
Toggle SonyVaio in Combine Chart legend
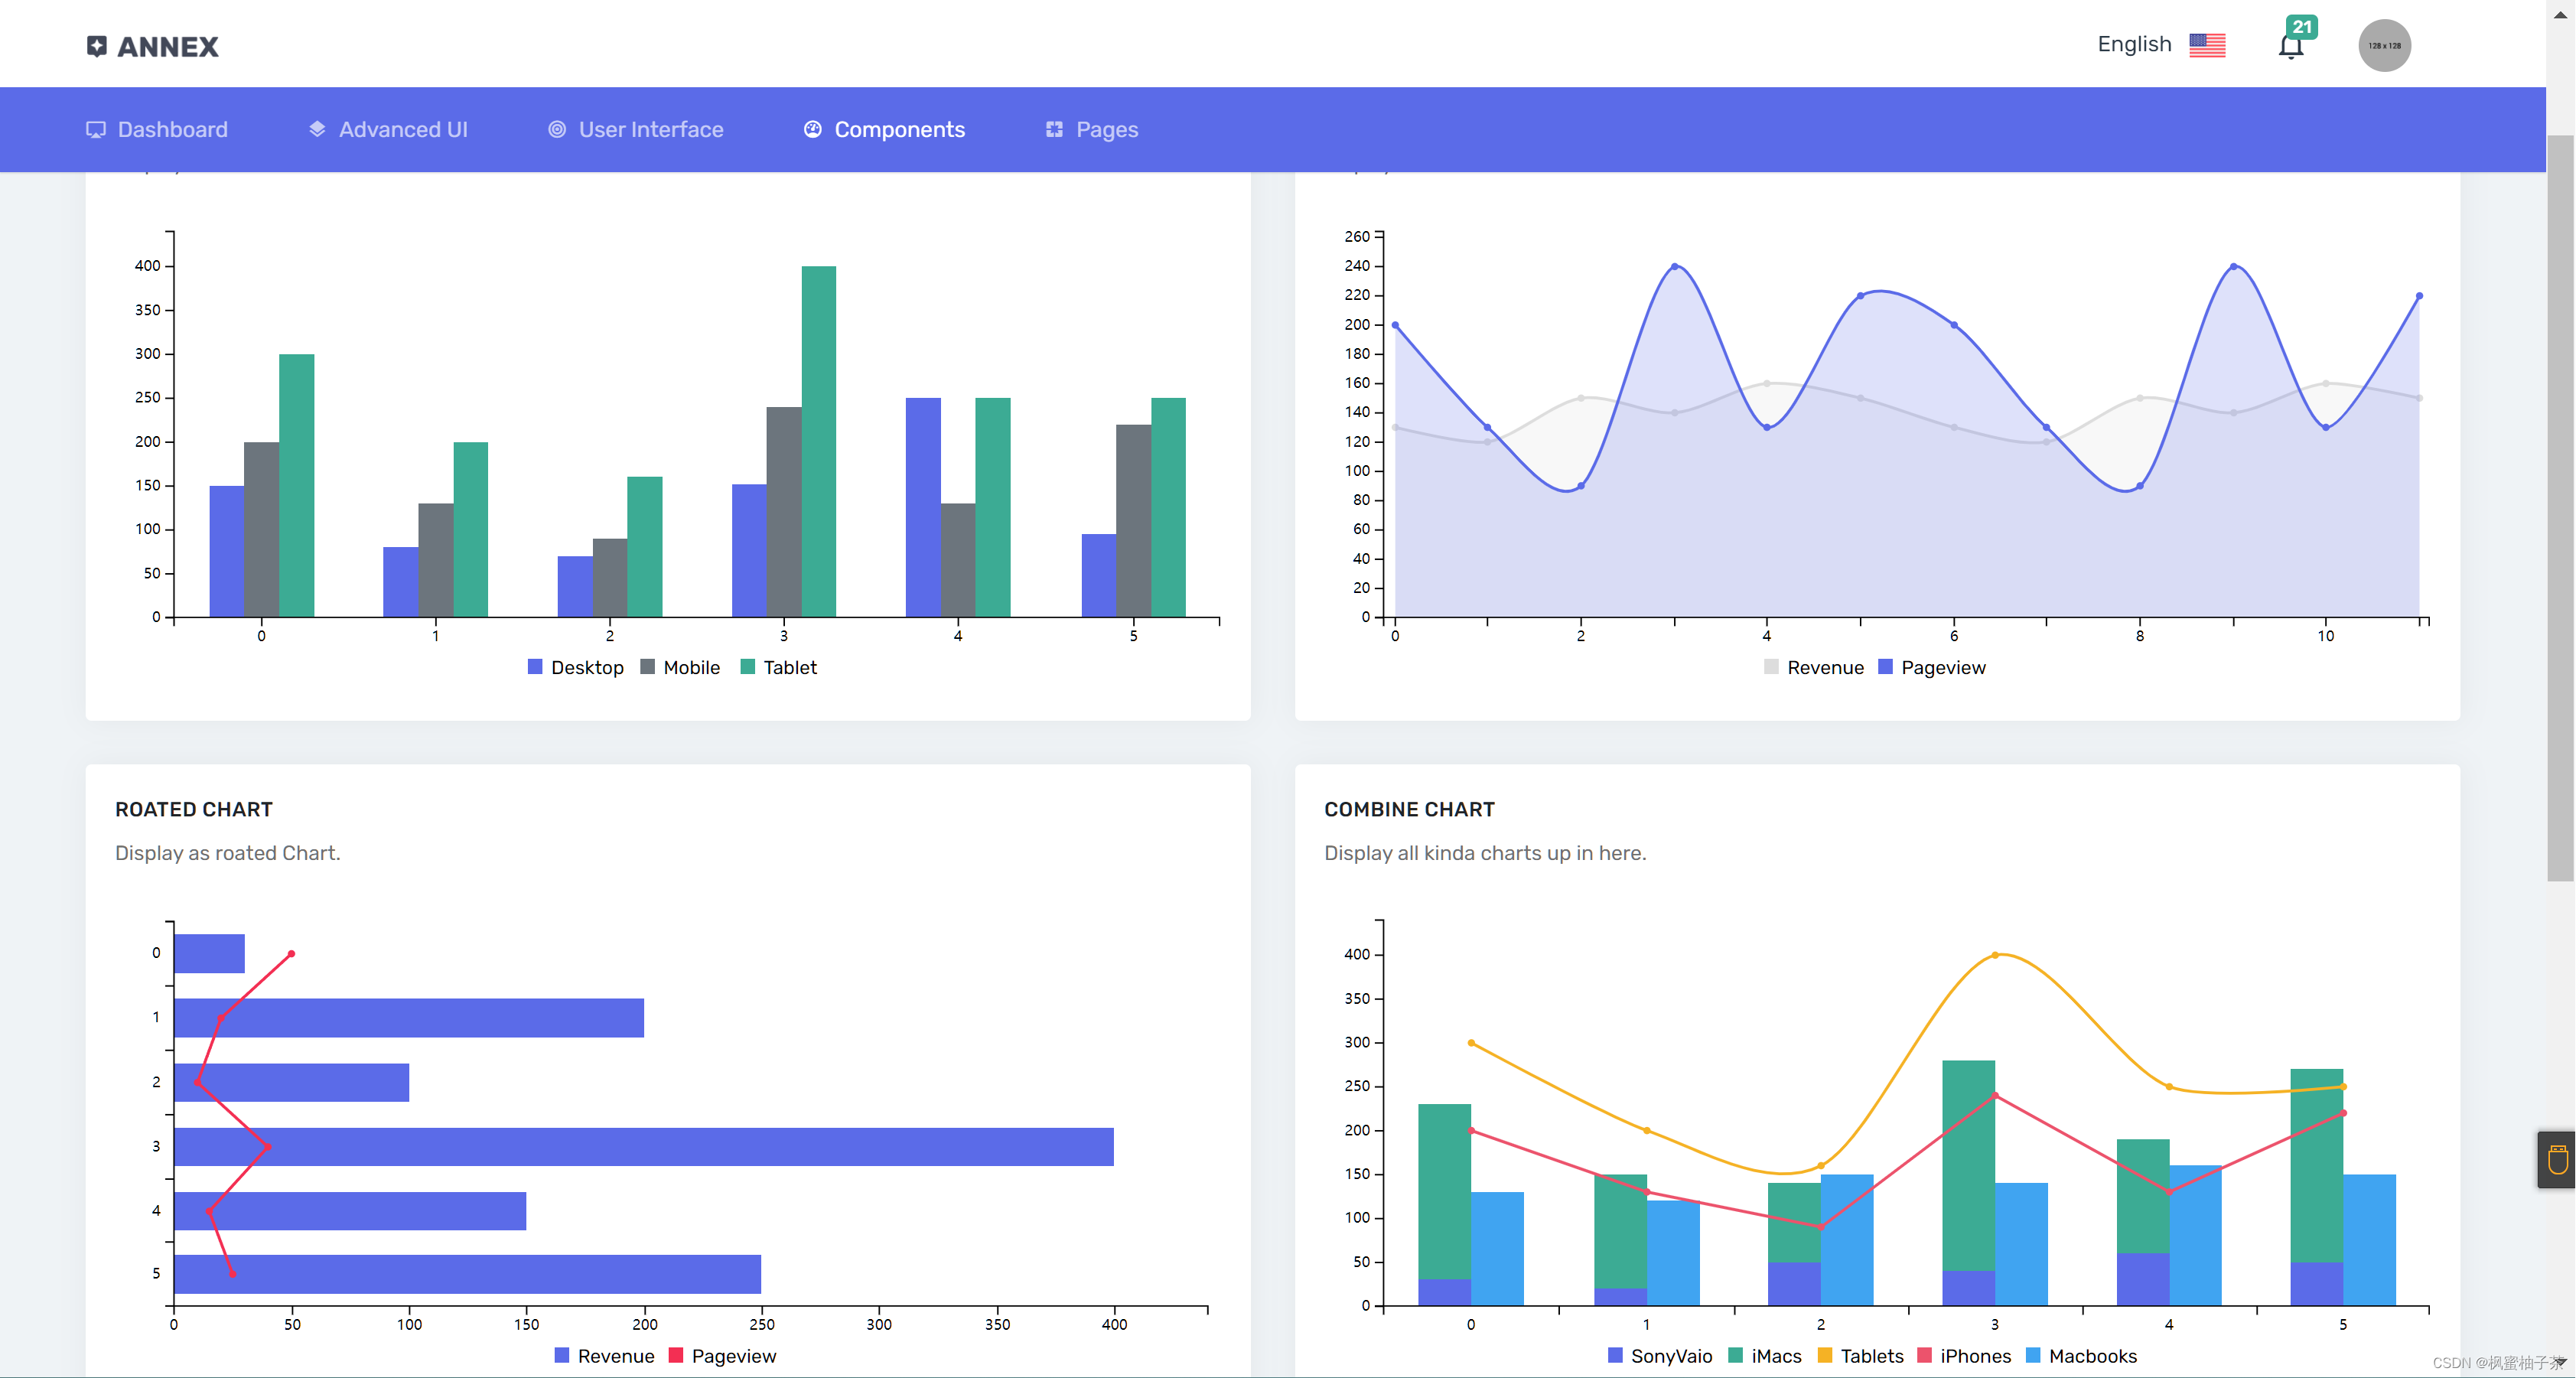click(x=1660, y=1356)
